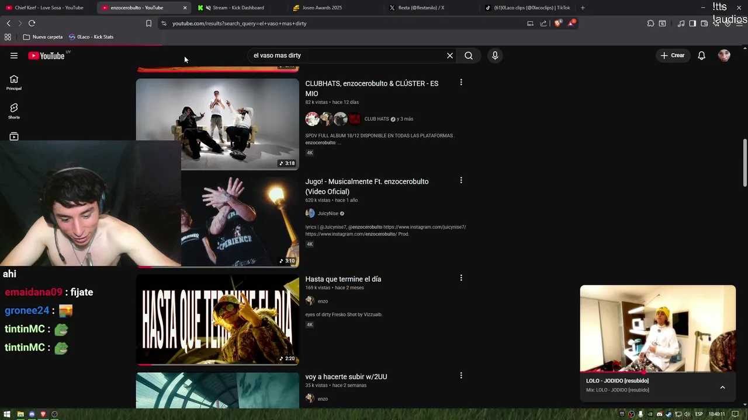This screenshot has height=420, width=748.
Task: Play the Hasta que termine el día thumbnail
Action: pos(217,320)
